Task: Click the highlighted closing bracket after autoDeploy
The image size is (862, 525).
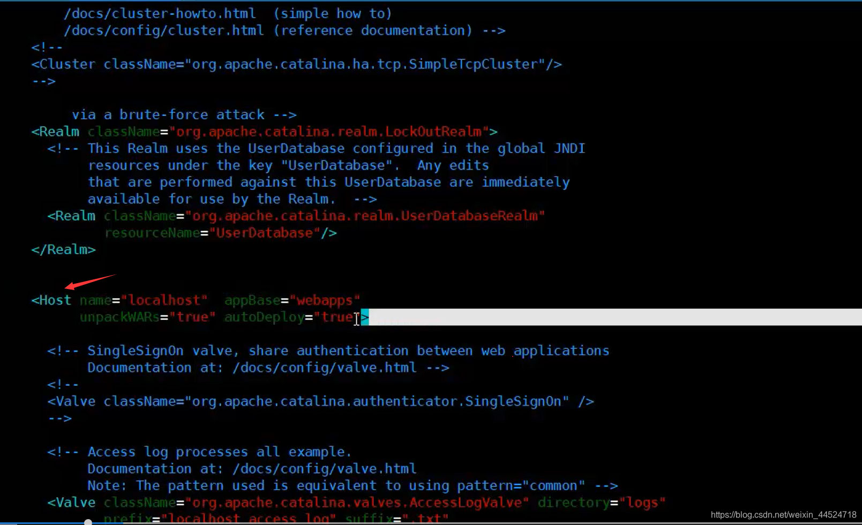Action: point(365,317)
